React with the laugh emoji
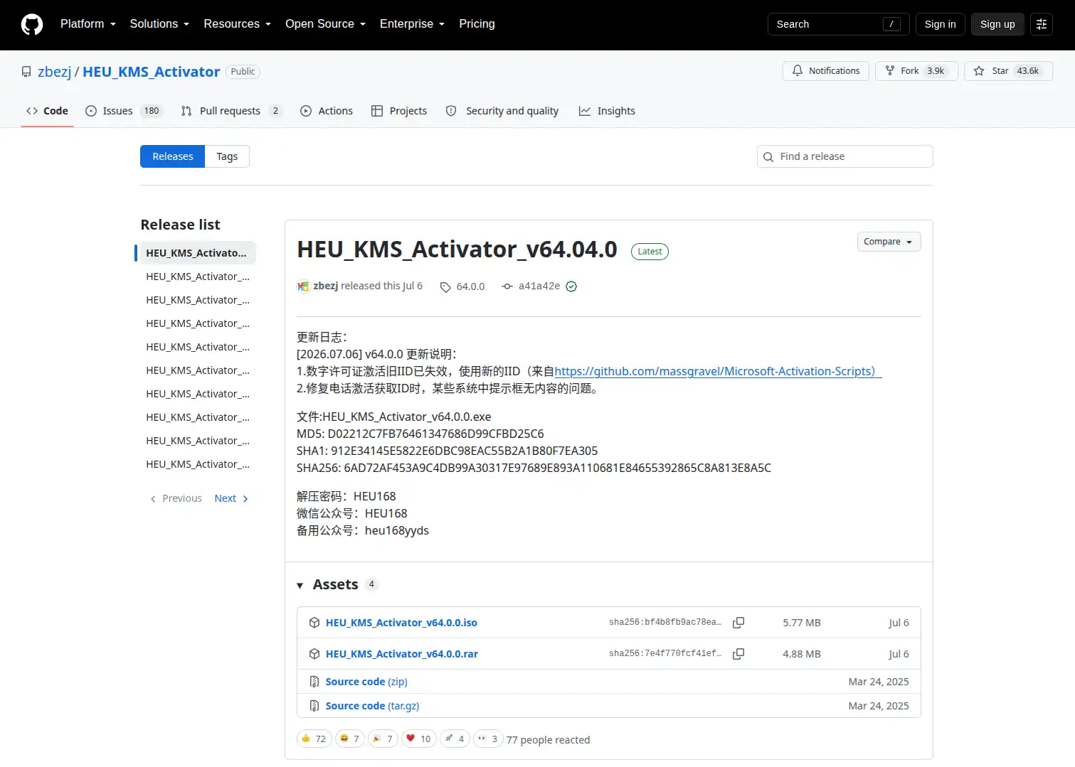This screenshot has height=767, width=1075. tap(349, 739)
